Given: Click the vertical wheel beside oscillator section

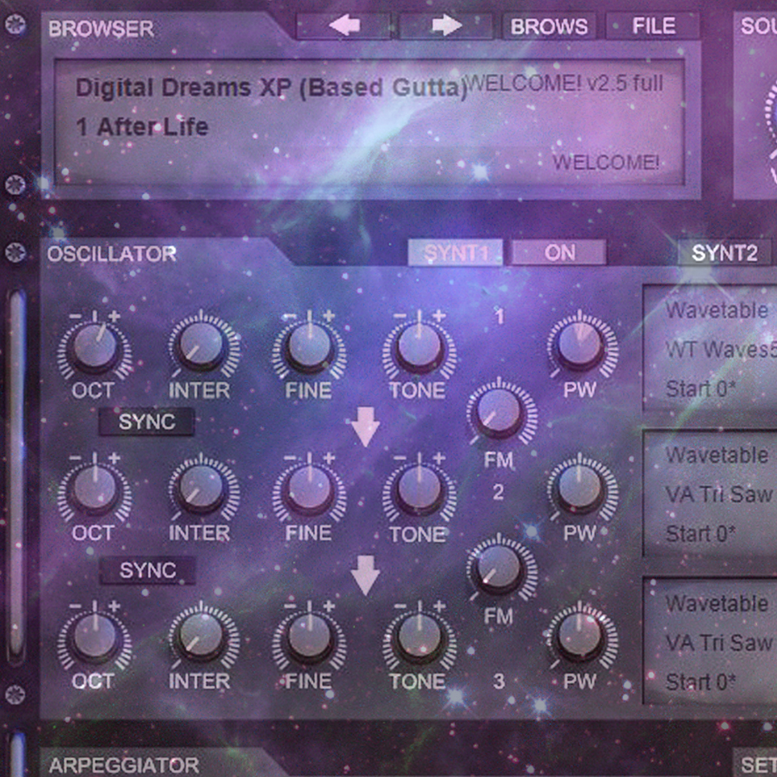Looking at the screenshot, I should [16, 476].
